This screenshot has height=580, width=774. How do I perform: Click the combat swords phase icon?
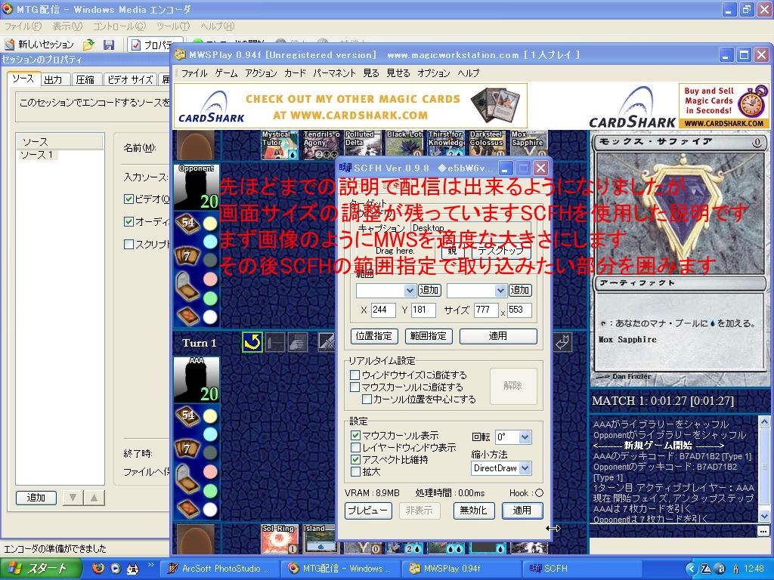327,342
